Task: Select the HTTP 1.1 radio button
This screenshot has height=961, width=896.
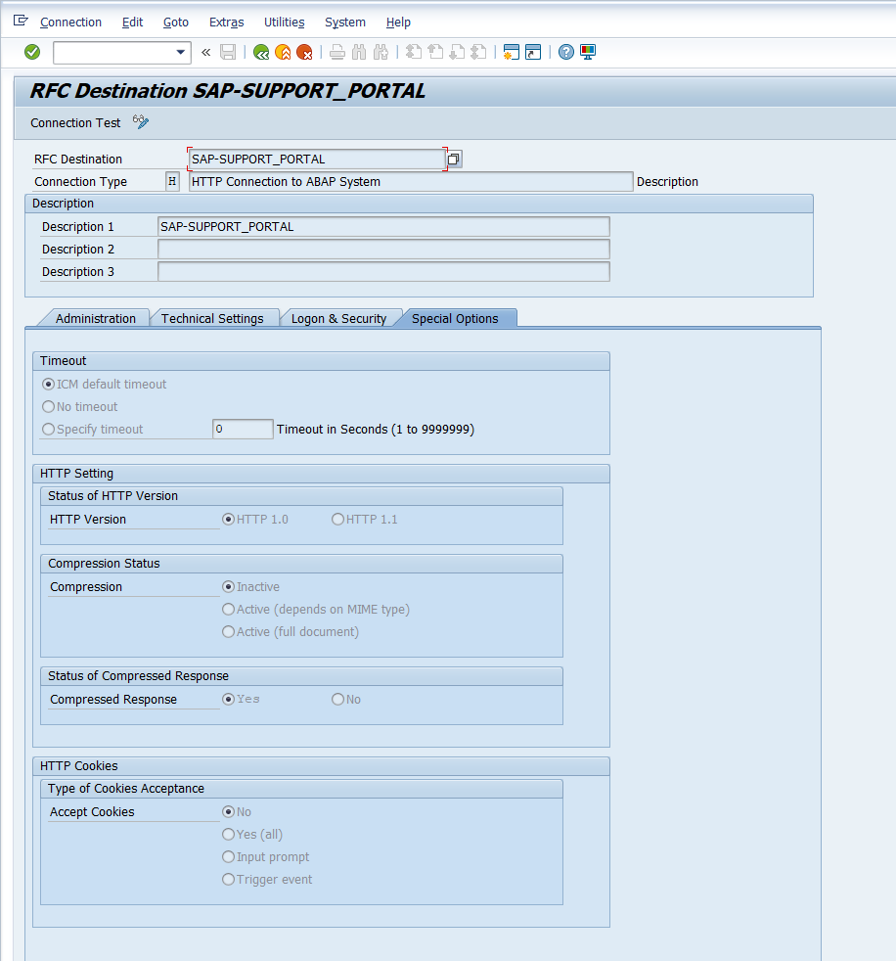Action: (338, 520)
